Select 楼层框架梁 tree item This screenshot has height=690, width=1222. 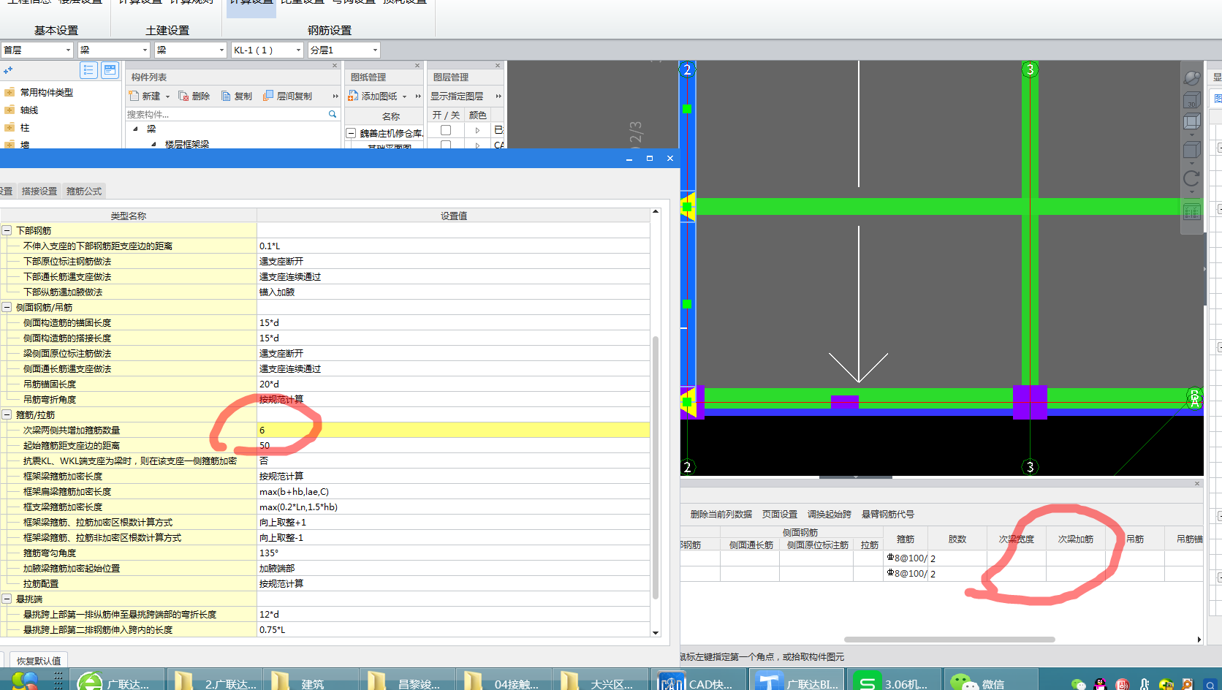[186, 144]
